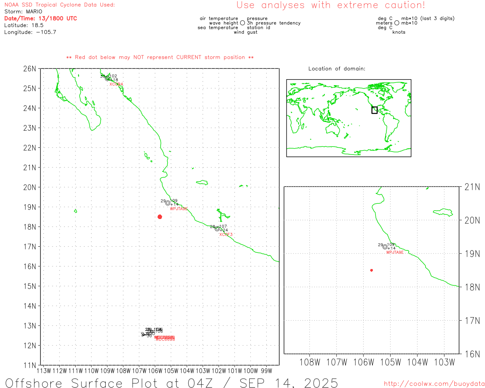This screenshot has width=485, height=388.
Task: Click the red XCOF3 station label
Action: point(226,235)
